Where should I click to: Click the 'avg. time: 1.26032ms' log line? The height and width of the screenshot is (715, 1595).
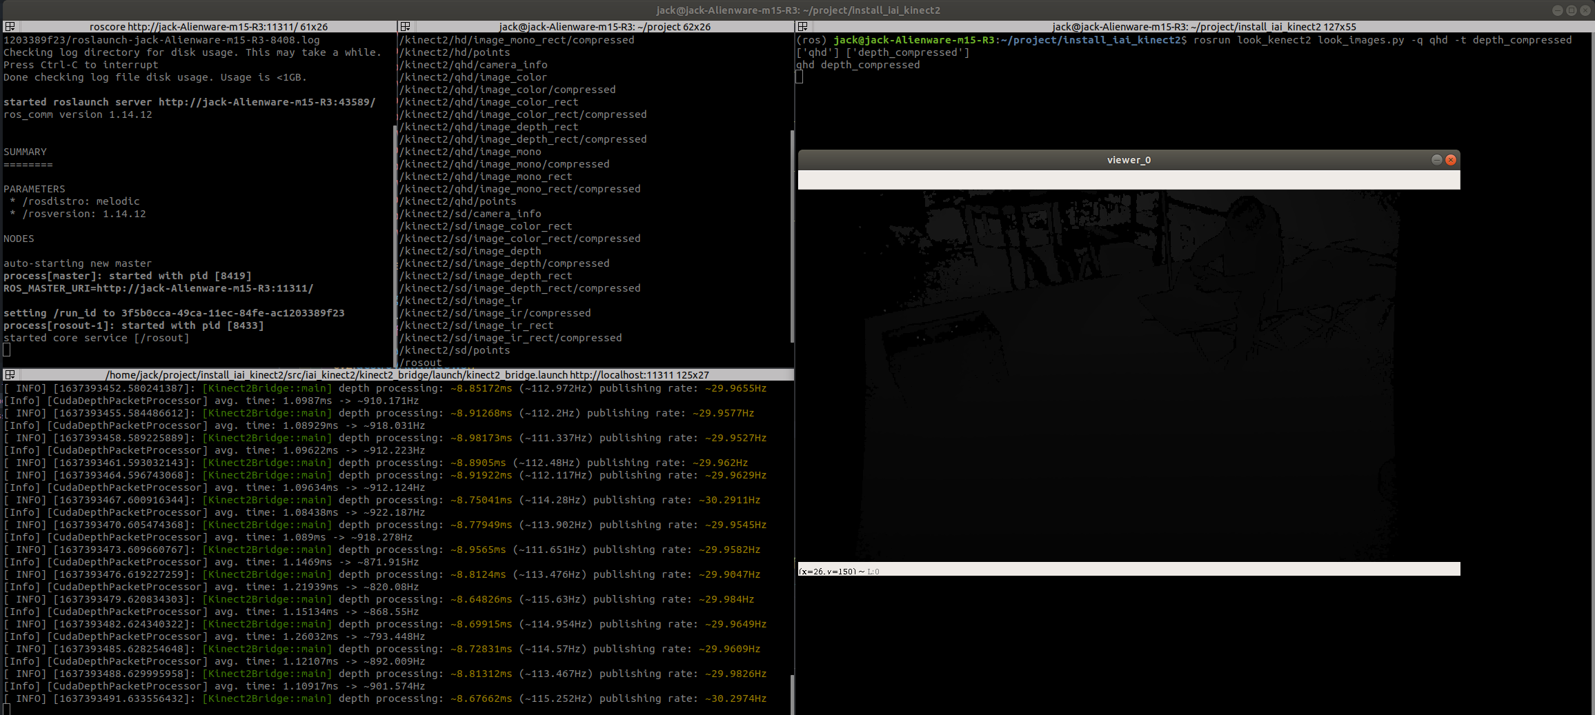coord(215,636)
